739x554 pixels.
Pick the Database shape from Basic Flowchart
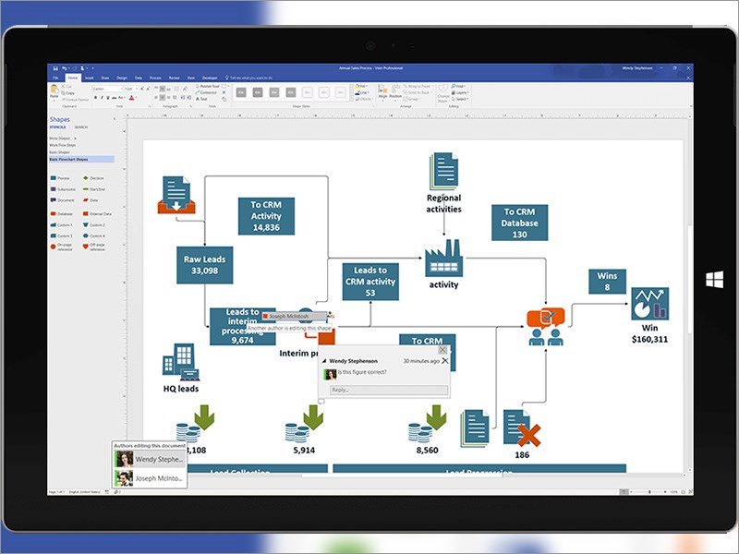(61, 214)
